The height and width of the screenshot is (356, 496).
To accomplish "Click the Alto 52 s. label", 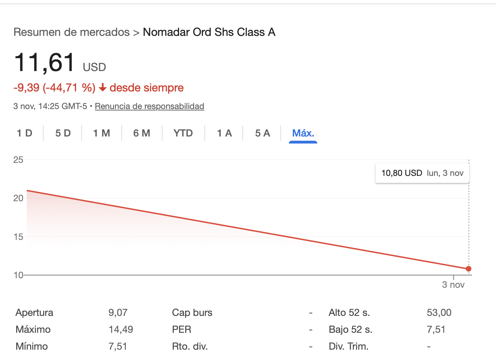I will (349, 312).
